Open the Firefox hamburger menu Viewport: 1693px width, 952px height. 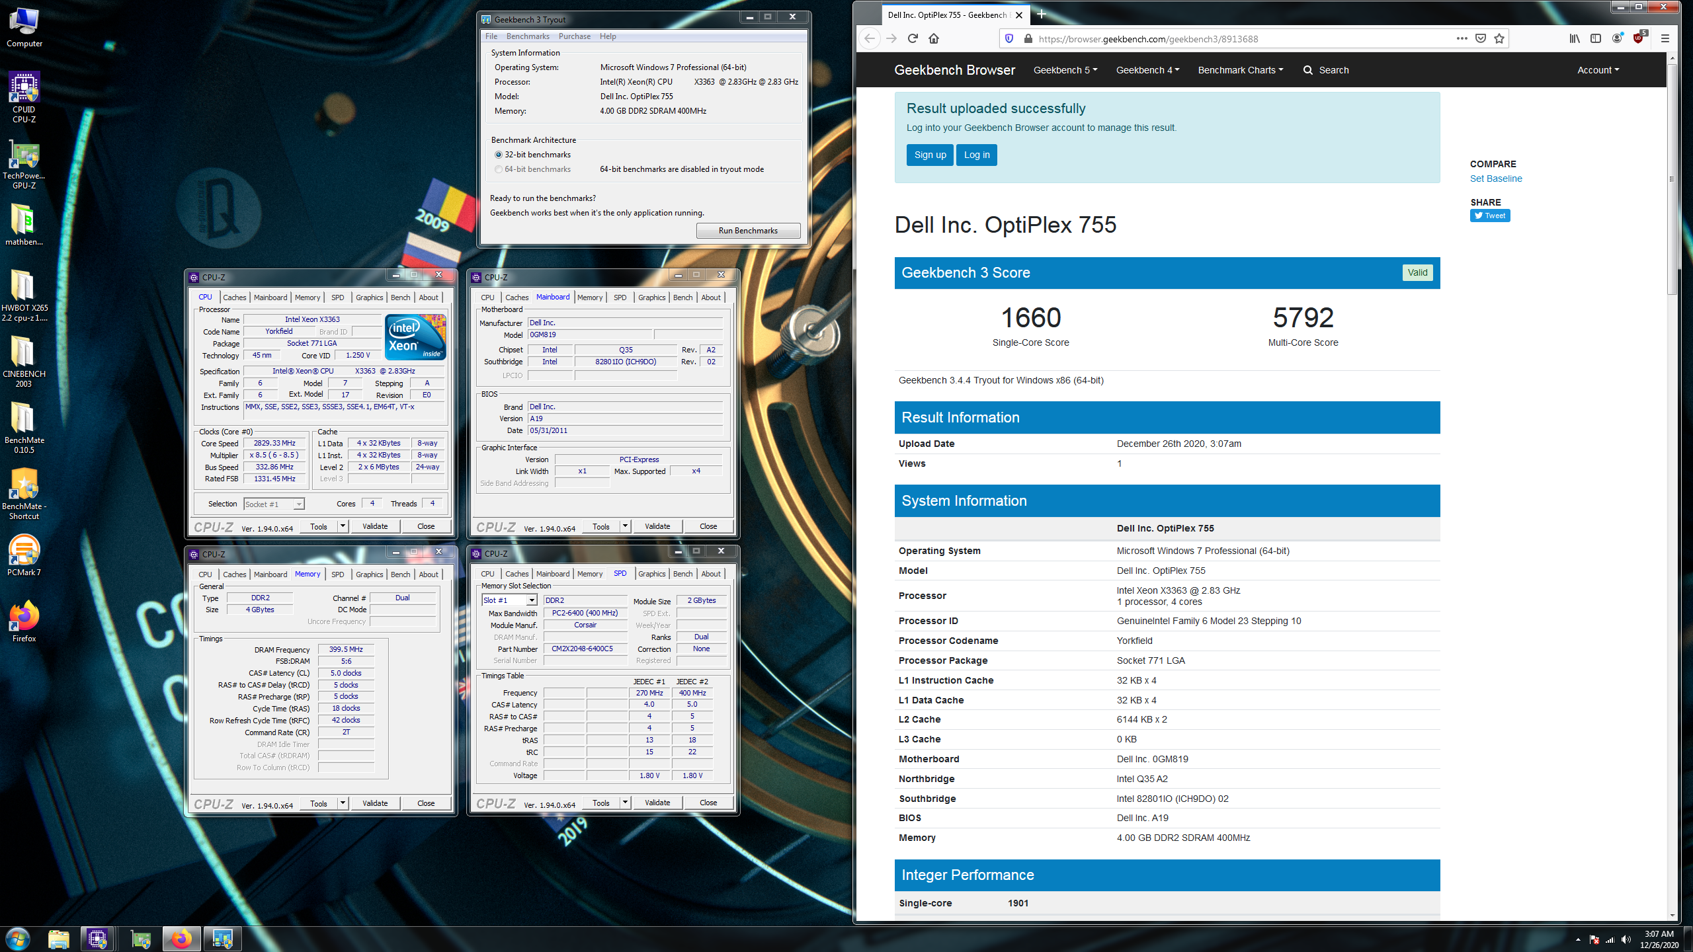pyautogui.click(x=1665, y=38)
